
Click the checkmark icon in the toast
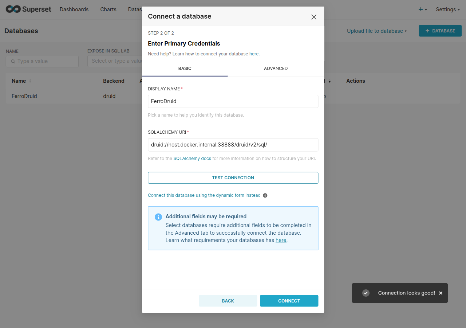pos(366,293)
